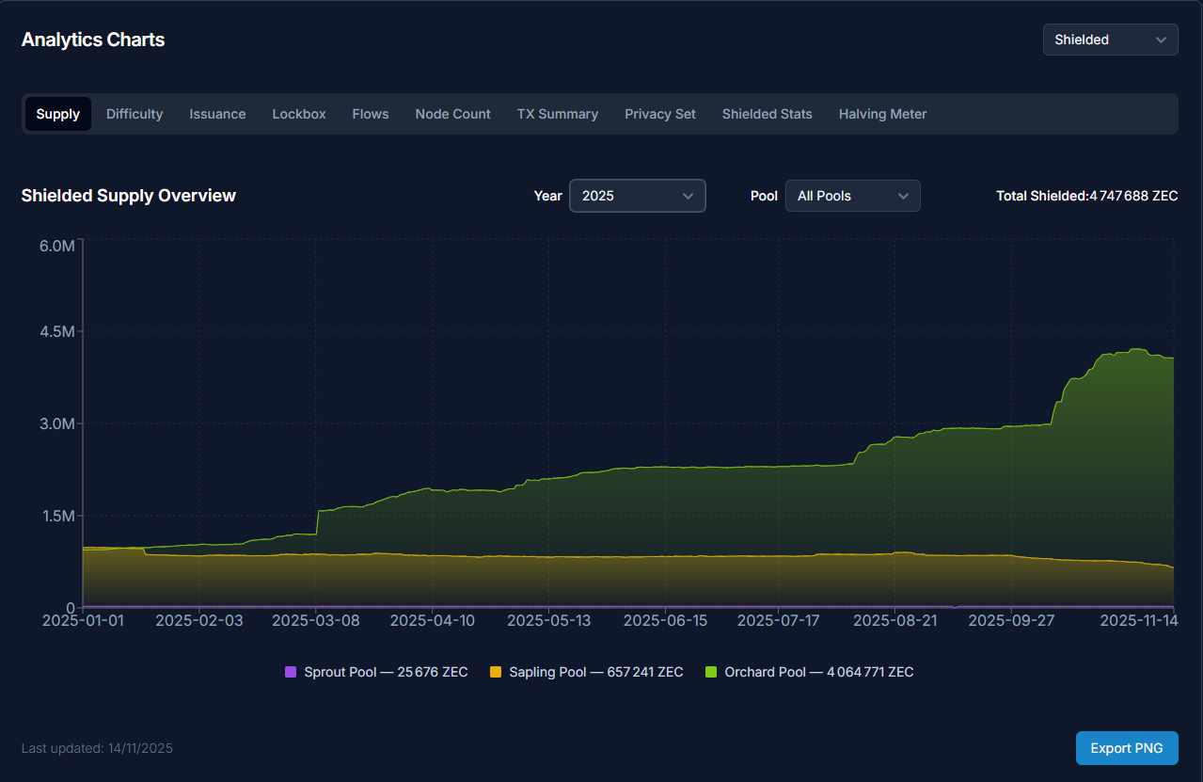Switch to the Supply tab
The image size is (1203, 782).
point(58,114)
